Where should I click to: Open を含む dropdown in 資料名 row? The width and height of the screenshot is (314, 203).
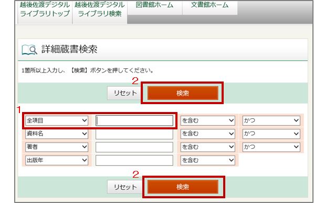(207, 134)
